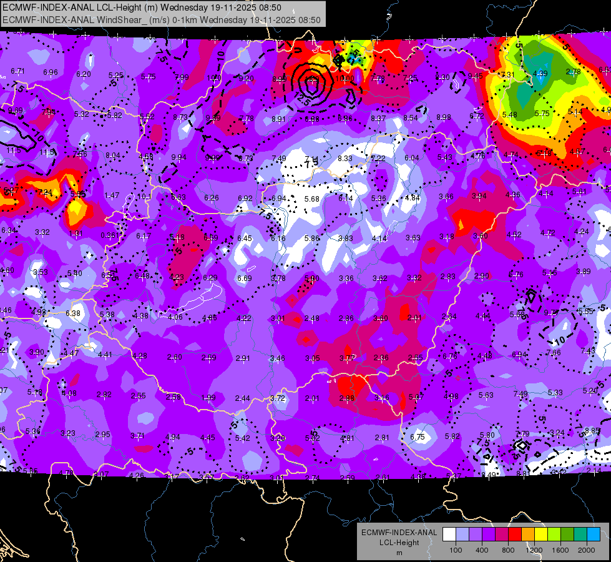Click the grid value '9.45'

pyautogui.click(x=476, y=76)
